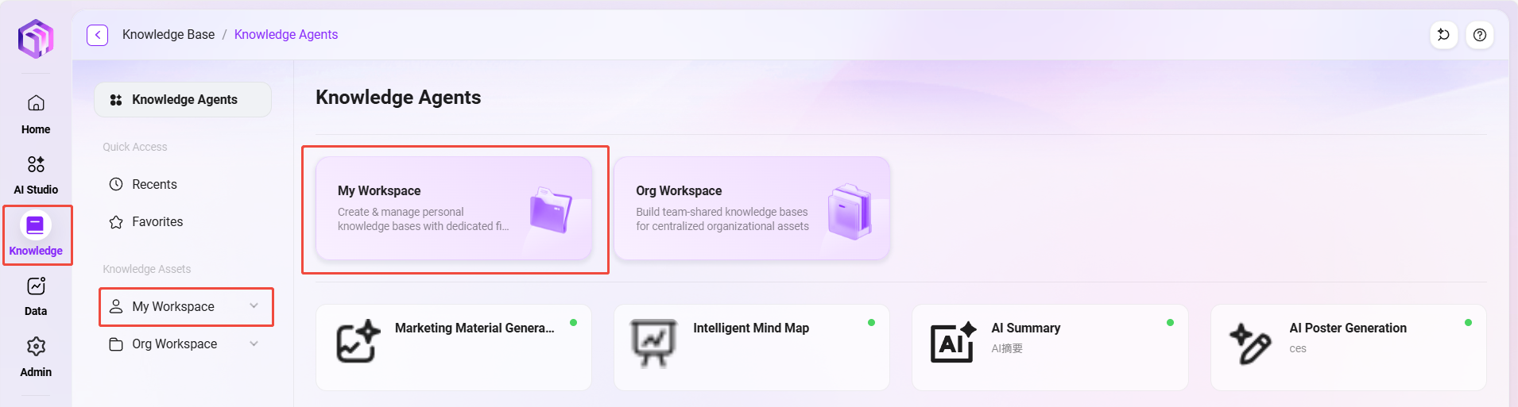Open the Home sidebar icon
1518x407 pixels.
[36, 103]
